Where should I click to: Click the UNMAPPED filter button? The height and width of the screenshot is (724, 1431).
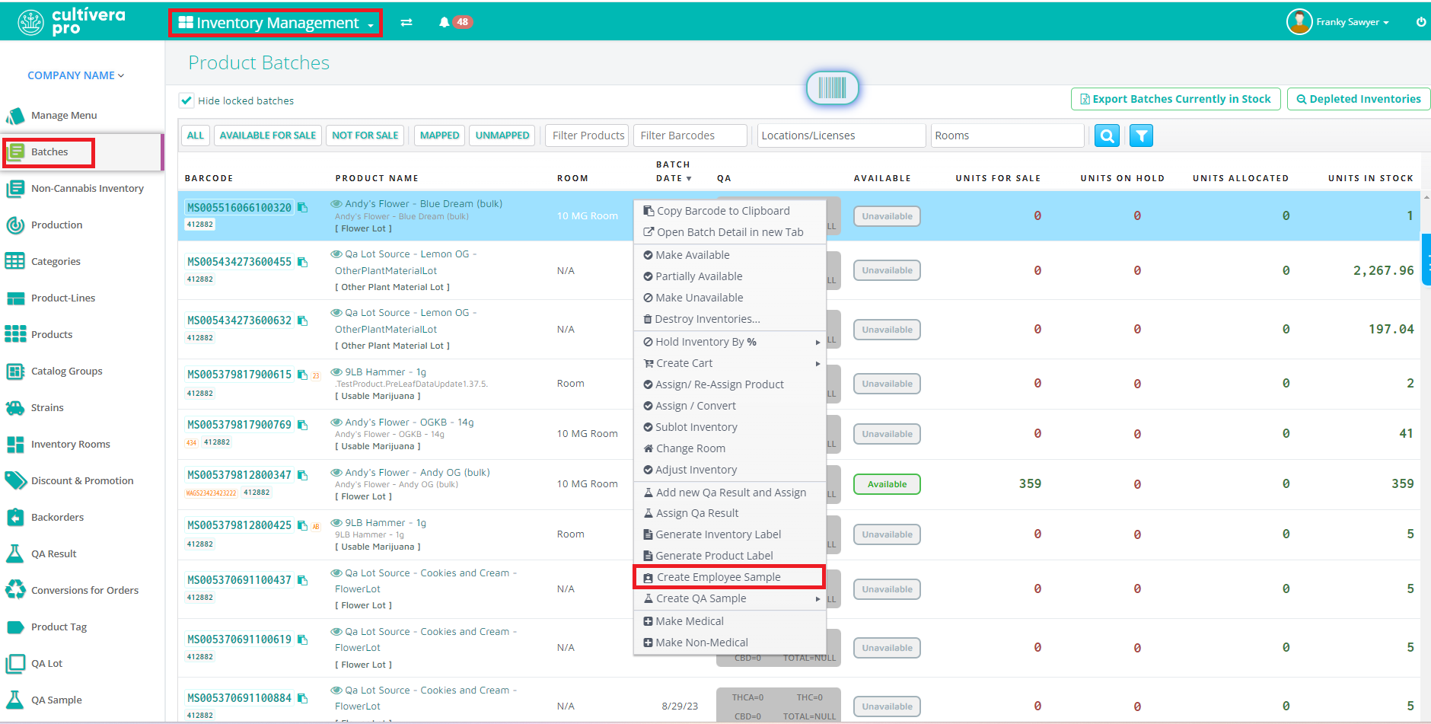coord(502,136)
